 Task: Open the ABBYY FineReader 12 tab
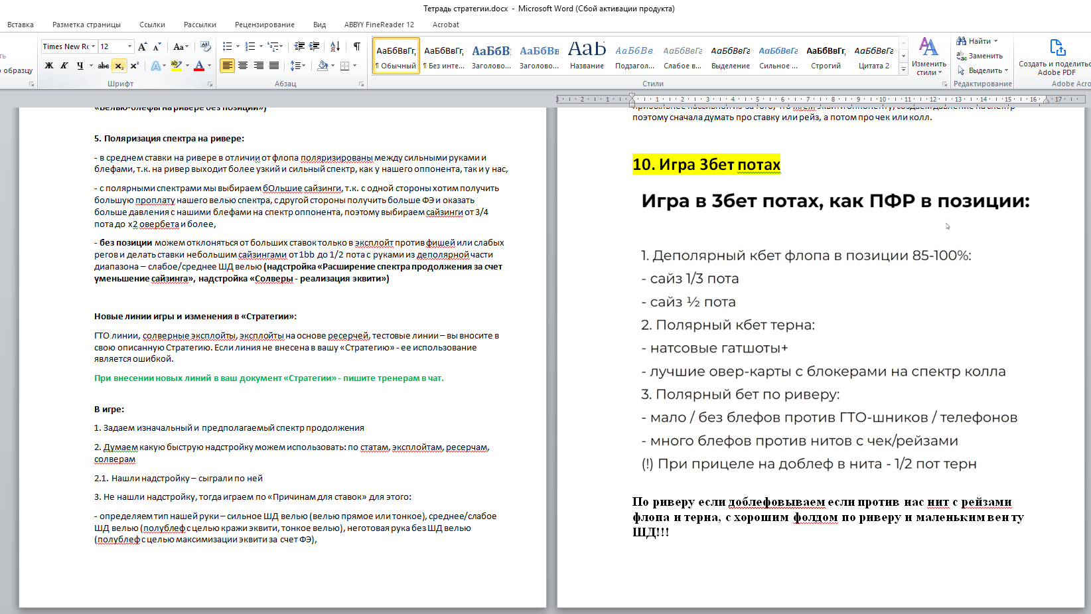379,25
